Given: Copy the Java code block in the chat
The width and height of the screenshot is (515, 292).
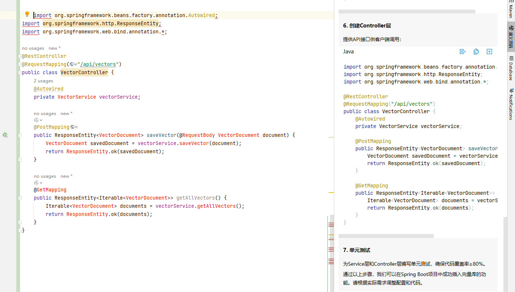Looking at the screenshot, I should click(x=476, y=52).
